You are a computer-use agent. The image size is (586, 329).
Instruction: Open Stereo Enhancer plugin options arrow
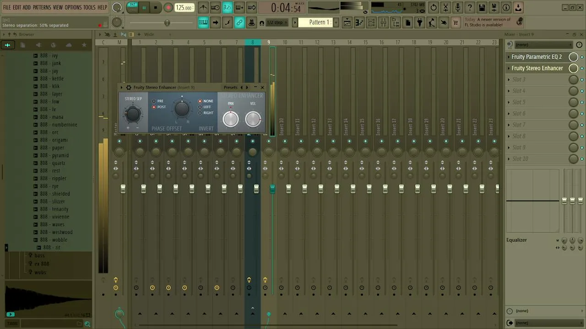[x=121, y=87]
